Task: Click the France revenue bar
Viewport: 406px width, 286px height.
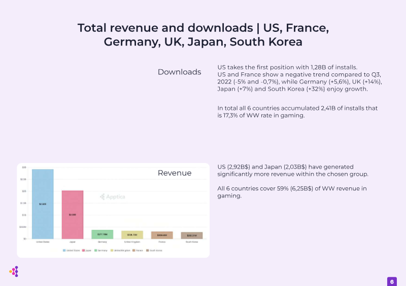Action: click(x=162, y=235)
